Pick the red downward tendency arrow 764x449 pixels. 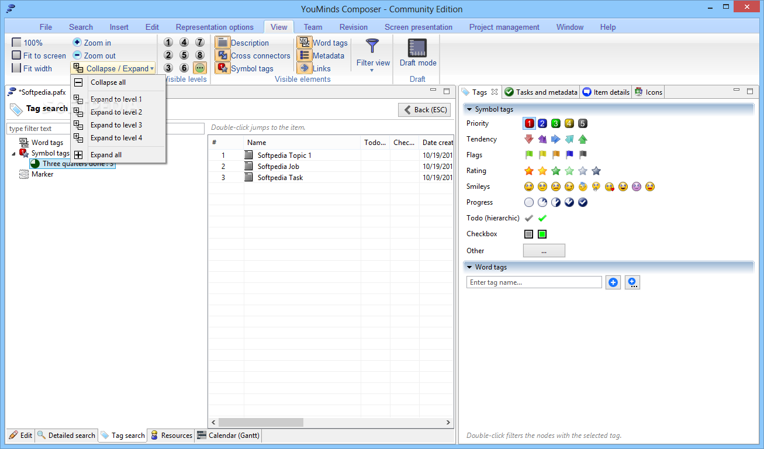point(529,139)
